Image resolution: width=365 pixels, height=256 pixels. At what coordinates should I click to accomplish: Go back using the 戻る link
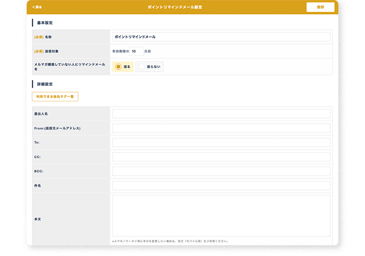tap(37, 7)
